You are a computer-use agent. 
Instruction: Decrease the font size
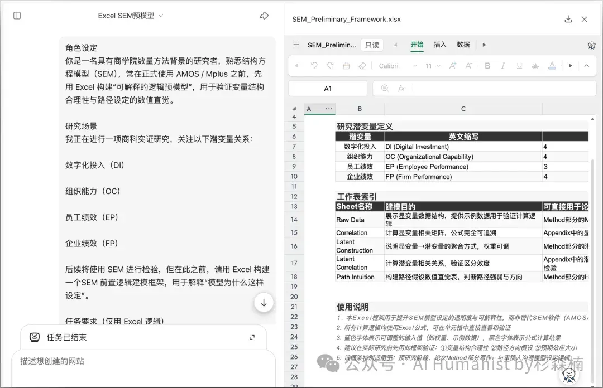[469, 66]
